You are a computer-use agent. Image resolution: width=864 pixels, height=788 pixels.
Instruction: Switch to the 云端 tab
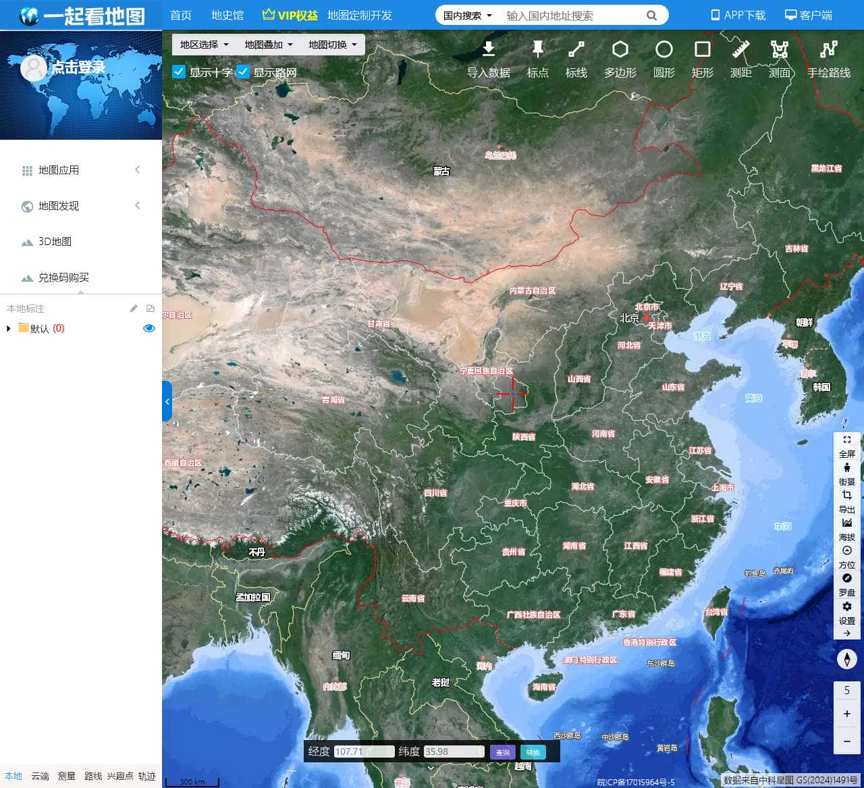tap(40, 776)
